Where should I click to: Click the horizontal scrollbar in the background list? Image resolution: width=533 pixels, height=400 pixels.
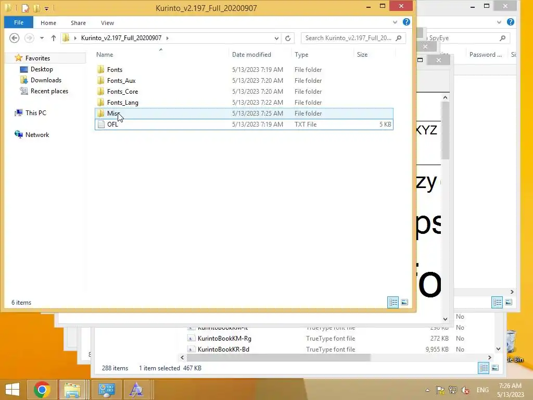tap(278, 357)
